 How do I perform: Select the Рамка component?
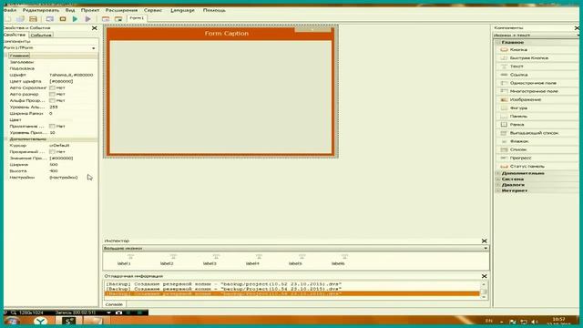click(537, 125)
